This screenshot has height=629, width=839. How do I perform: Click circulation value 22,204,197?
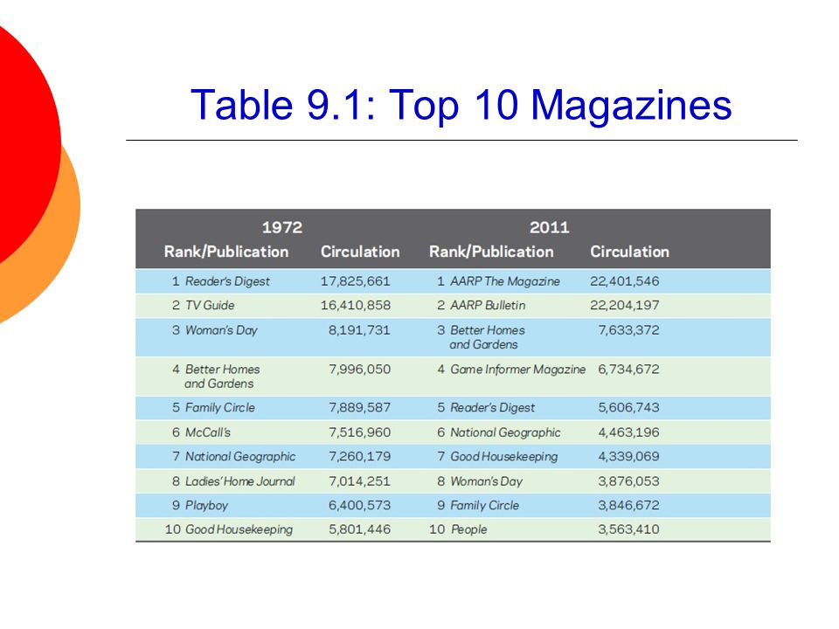[x=624, y=306]
